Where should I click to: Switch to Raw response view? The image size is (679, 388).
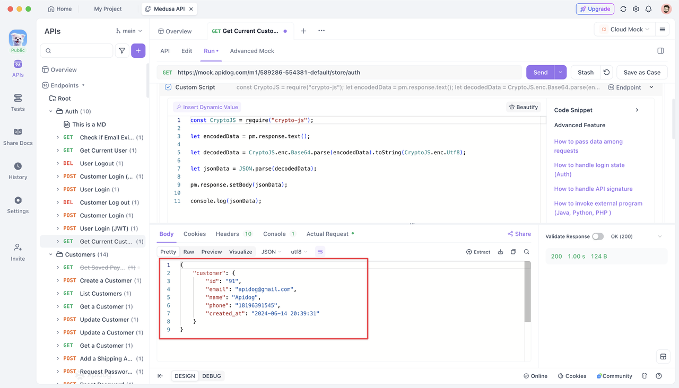click(x=189, y=252)
